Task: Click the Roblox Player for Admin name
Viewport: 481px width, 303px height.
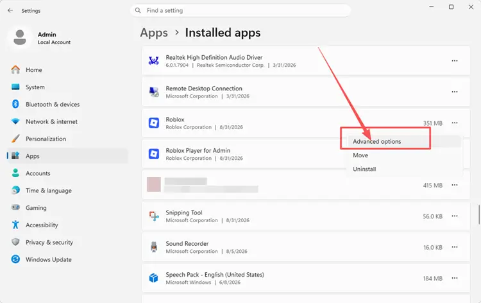Action: tap(198, 150)
